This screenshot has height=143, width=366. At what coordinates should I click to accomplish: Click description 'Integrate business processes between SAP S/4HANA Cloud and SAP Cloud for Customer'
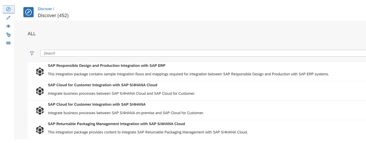click(121, 94)
